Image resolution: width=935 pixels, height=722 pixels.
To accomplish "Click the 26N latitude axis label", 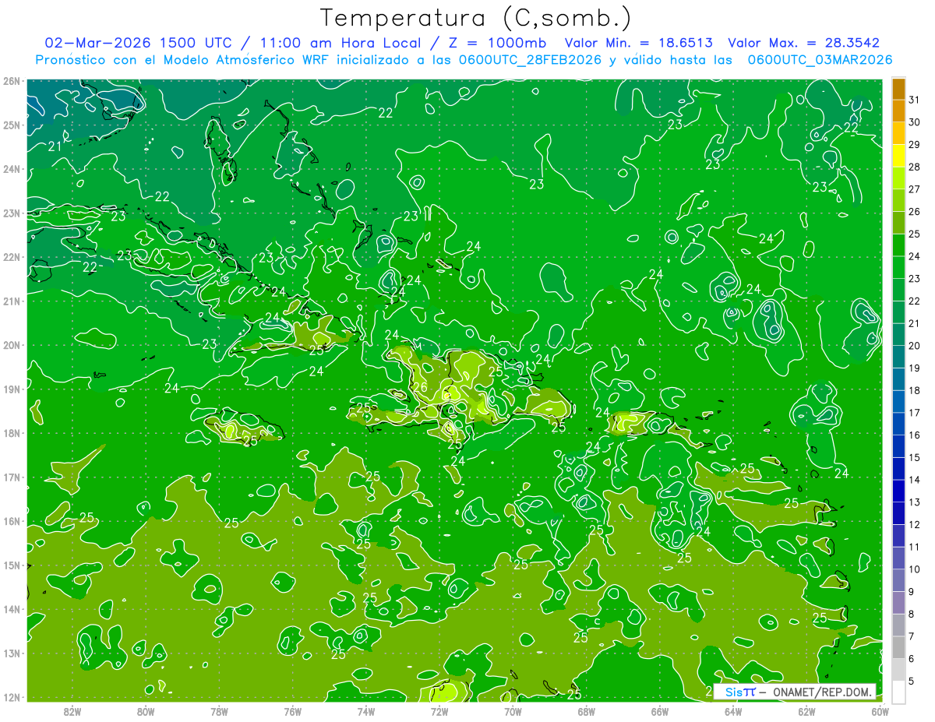I will [11, 81].
